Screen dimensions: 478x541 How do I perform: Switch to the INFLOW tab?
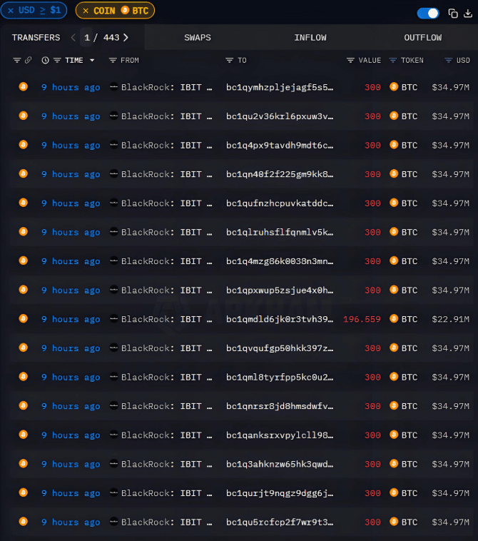pyautogui.click(x=310, y=38)
